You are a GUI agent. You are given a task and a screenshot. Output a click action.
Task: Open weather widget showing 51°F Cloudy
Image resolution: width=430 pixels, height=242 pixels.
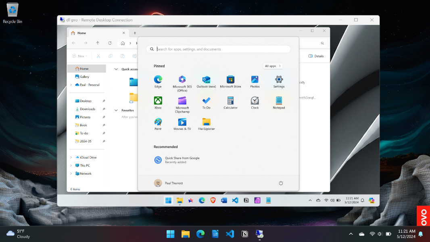18,234
